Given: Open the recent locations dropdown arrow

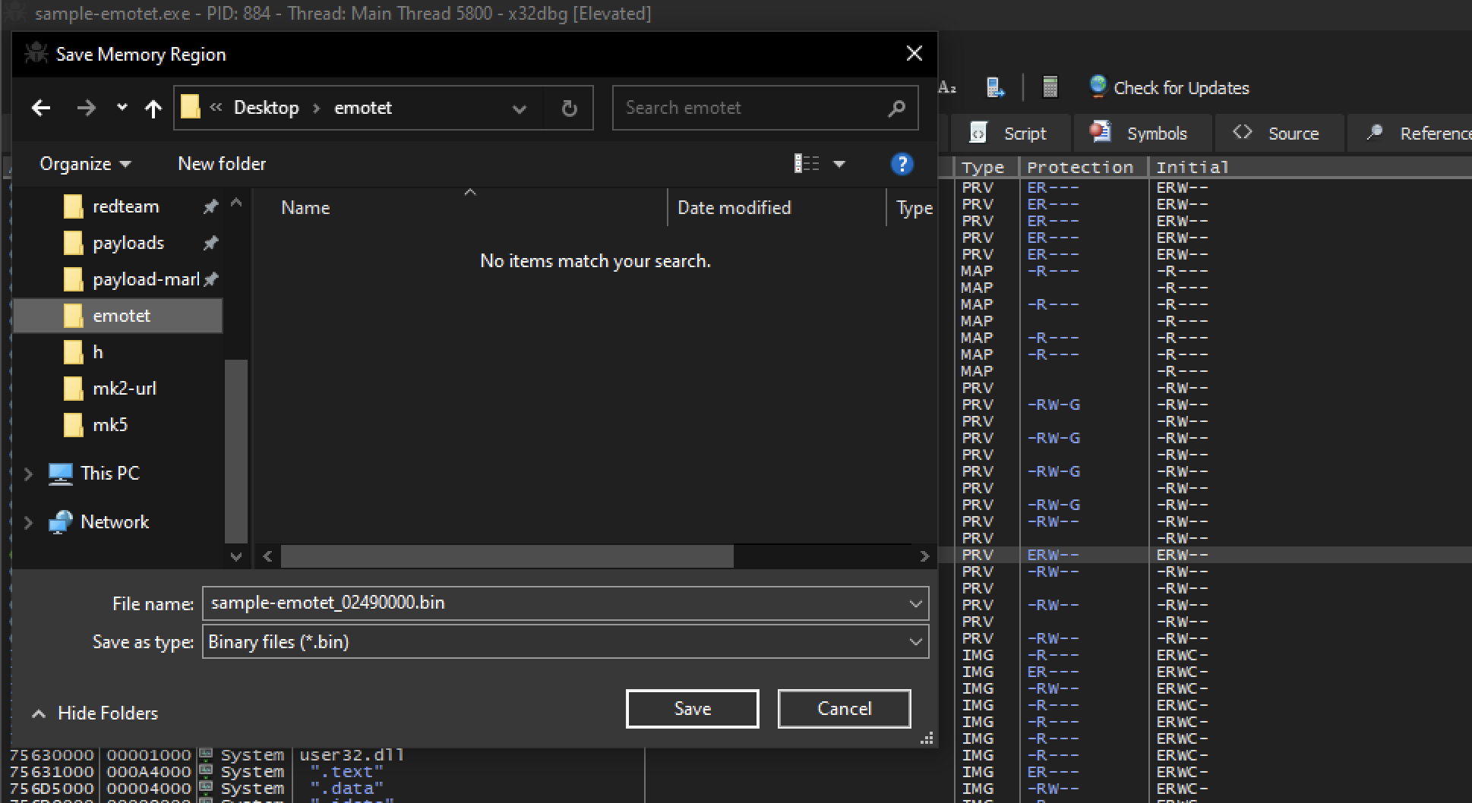Looking at the screenshot, I should pyautogui.click(x=122, y=108).
